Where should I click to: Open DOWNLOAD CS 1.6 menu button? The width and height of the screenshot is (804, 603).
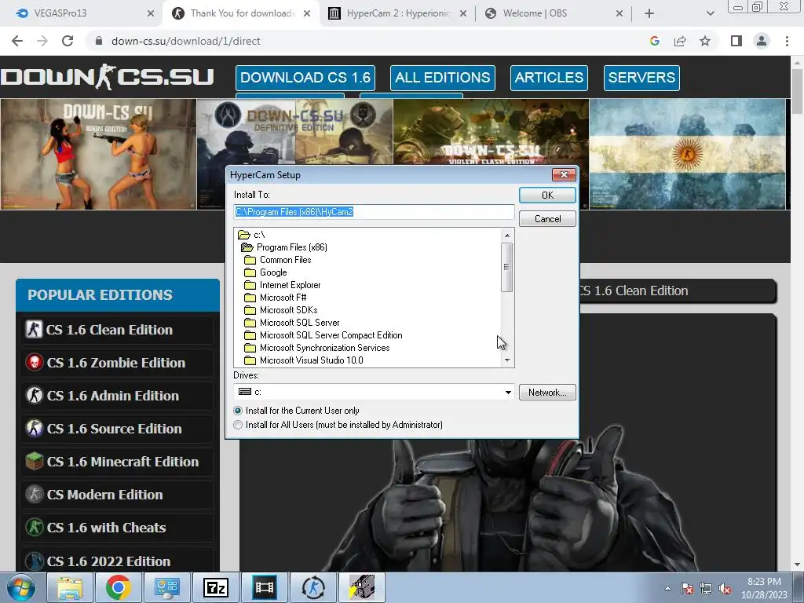tap(305, 78)
